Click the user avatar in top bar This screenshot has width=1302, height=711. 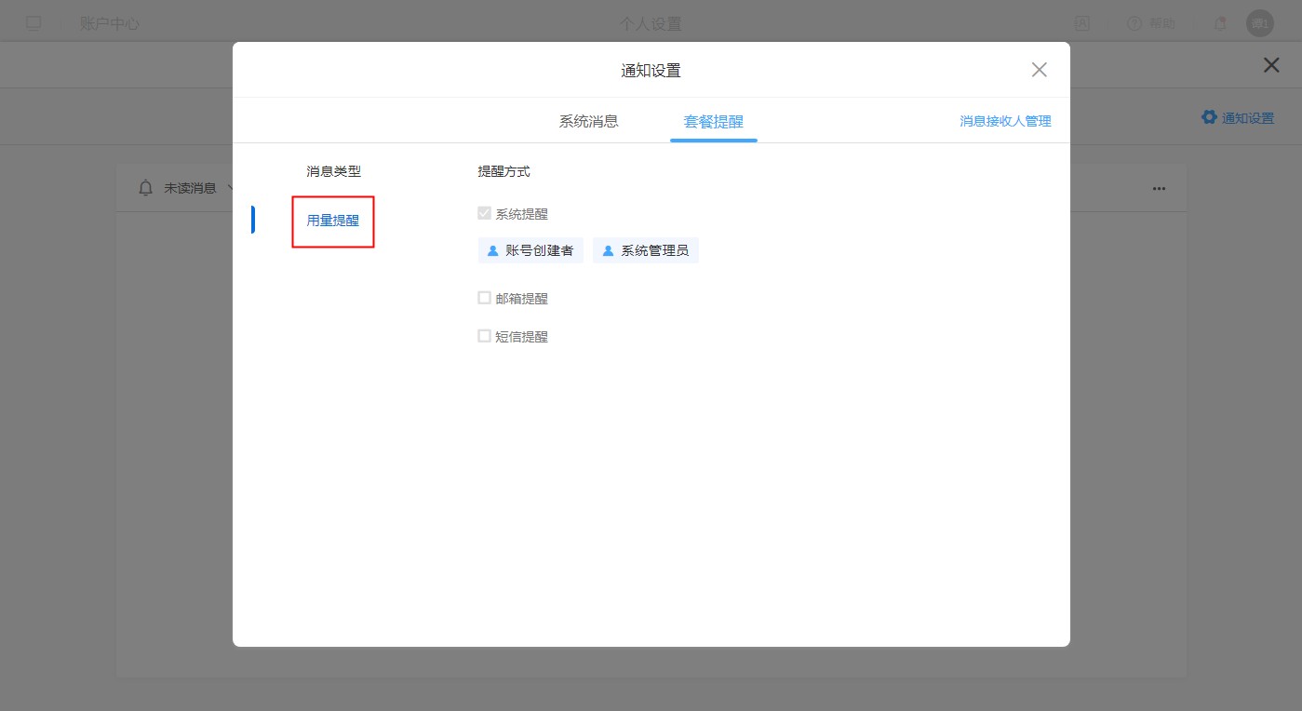coord(1259,23)
